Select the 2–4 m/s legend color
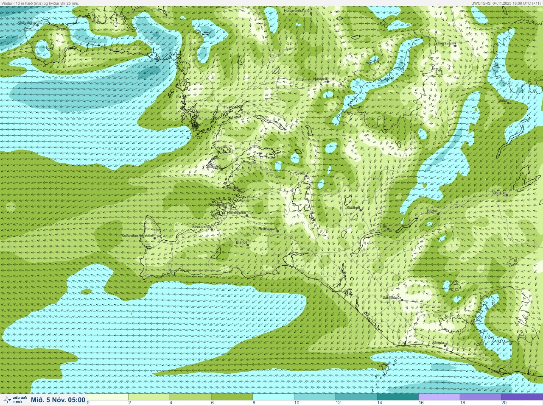The image size is (543, 406). coord(149,397)
